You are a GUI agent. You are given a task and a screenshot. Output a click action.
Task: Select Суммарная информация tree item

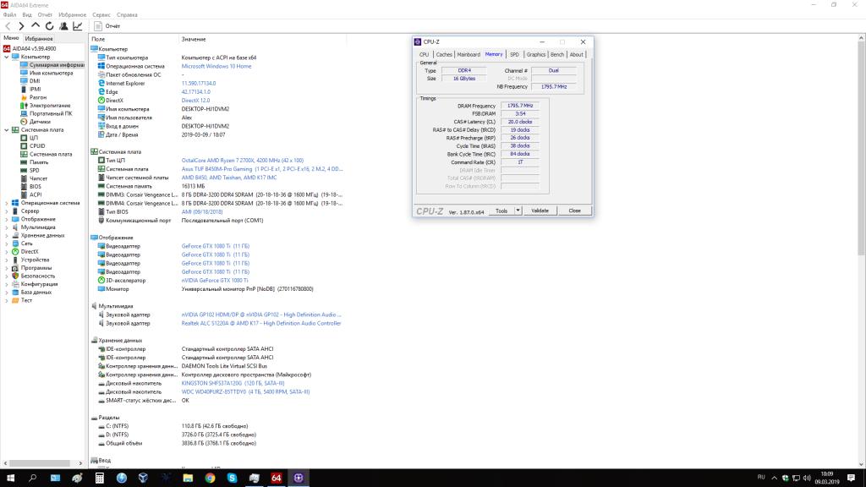(57, 64)
